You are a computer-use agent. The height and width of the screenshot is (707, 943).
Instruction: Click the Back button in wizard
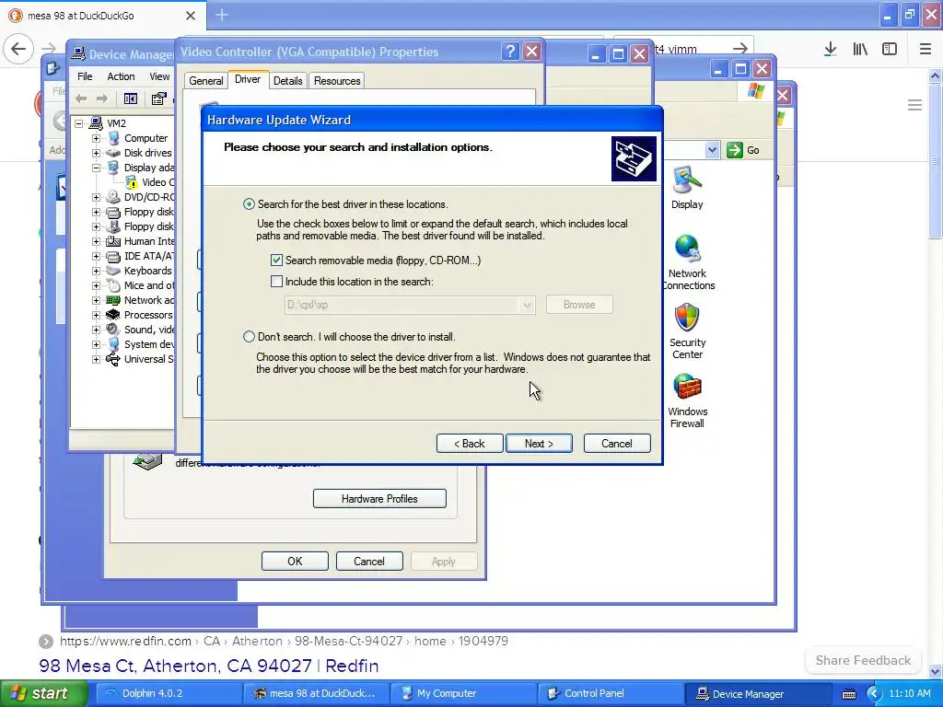pyautogui.click(x=469, y=444)
